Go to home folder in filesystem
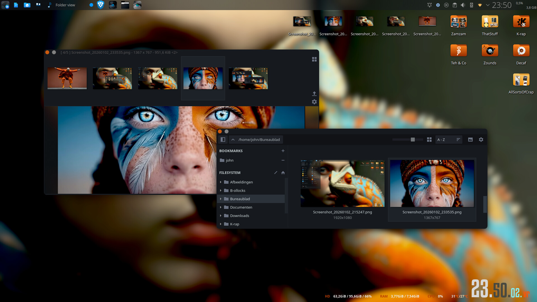537x302 pixels. click(x=283, y=173)
